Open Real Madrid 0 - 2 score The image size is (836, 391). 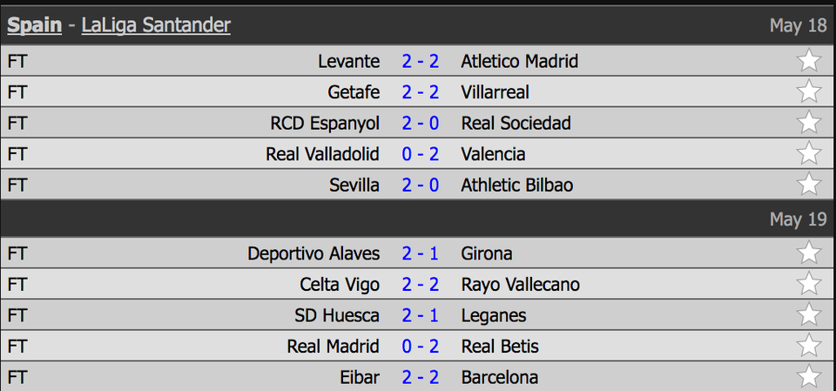[420, 347]
